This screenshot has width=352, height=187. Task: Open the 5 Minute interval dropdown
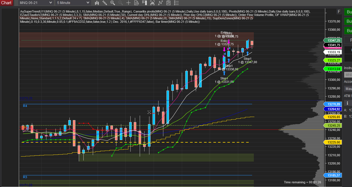pos(73,3)
